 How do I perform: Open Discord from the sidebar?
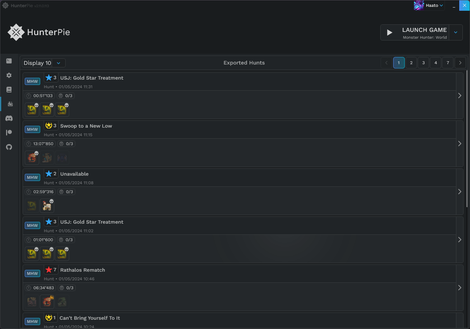click(9, 118)
